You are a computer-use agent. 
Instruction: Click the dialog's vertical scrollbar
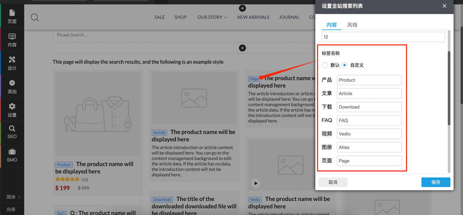449,89
